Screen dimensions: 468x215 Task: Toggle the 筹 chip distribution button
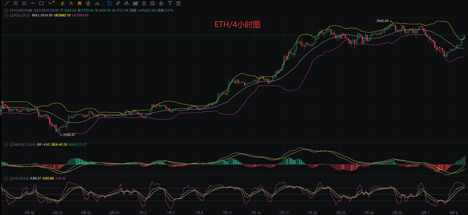(x=80, y=3)
